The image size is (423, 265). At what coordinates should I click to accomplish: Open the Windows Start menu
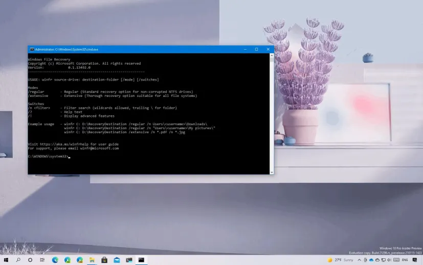tap(6, 260)
